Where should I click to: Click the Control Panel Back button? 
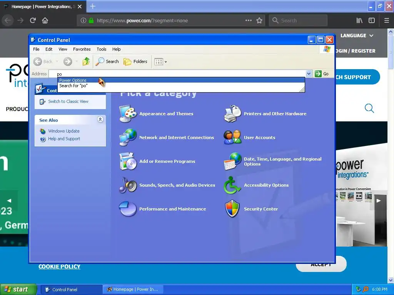pos(43,61)
